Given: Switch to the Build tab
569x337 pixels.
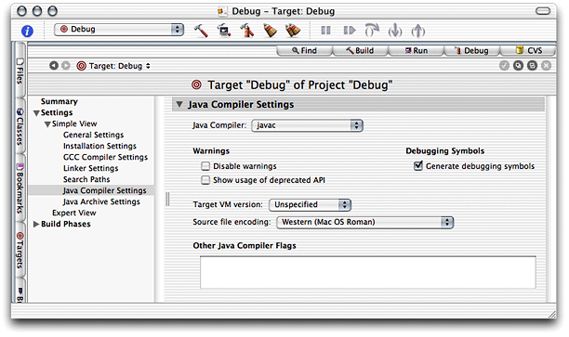Looking at the screenshot, I should pos(360,51).
